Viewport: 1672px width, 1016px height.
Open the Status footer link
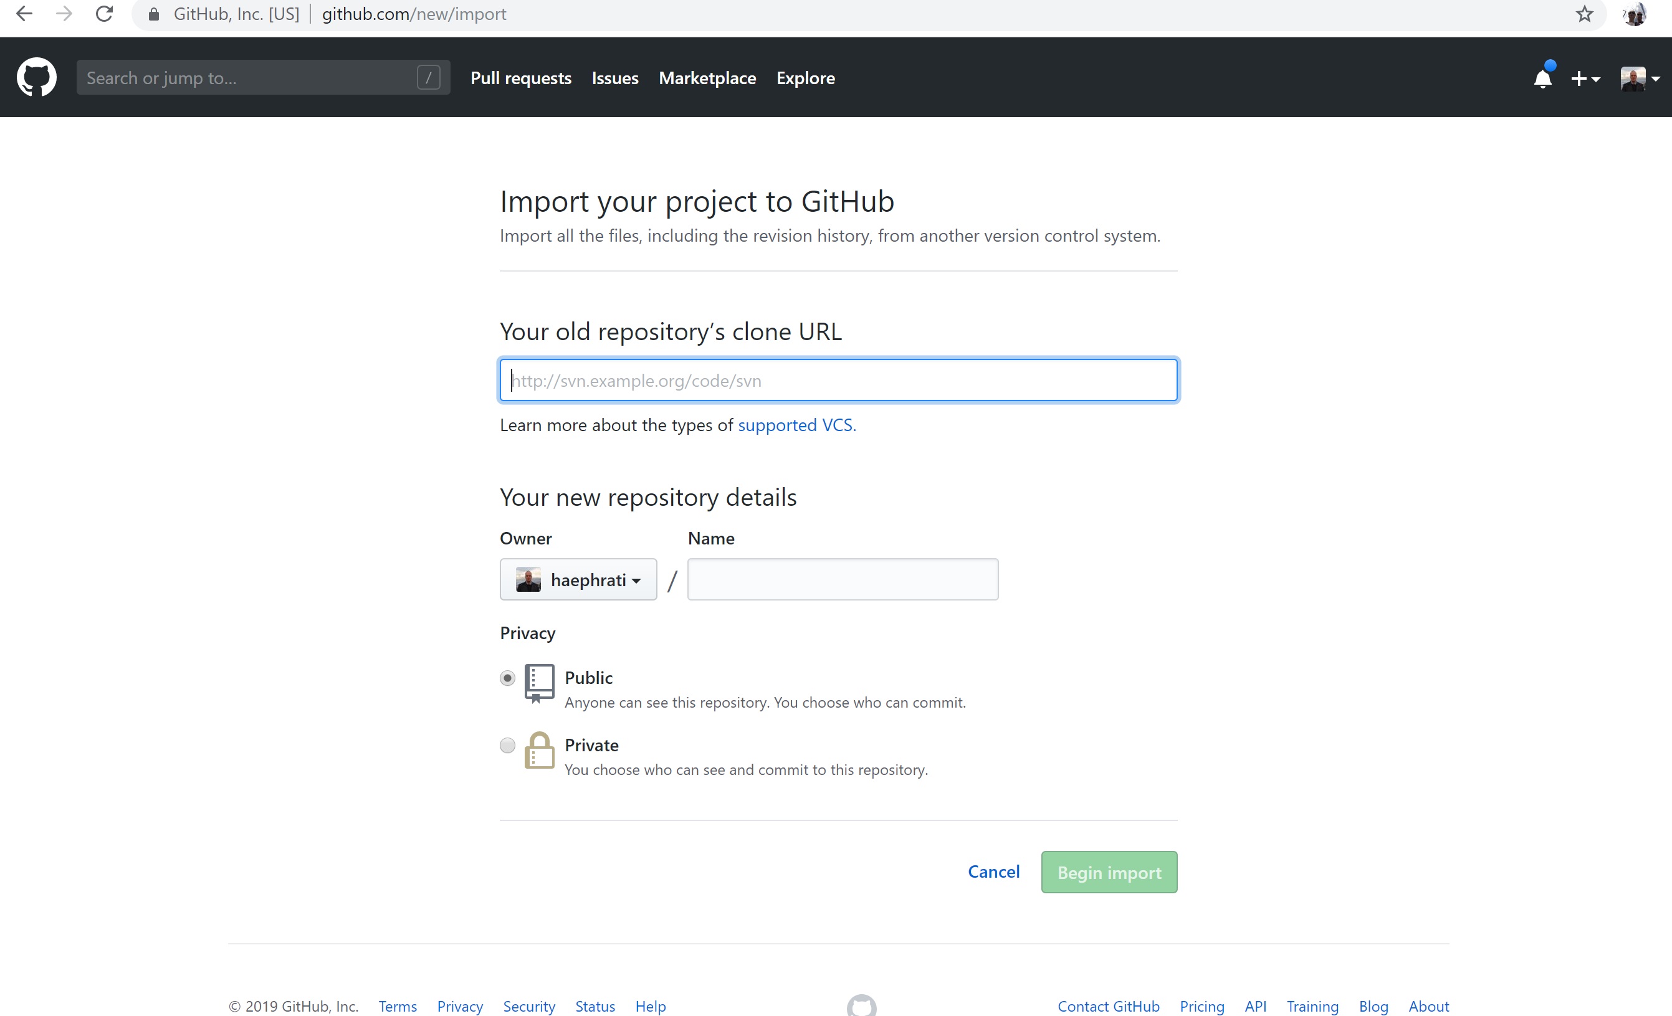click(x=595, y=1006)
